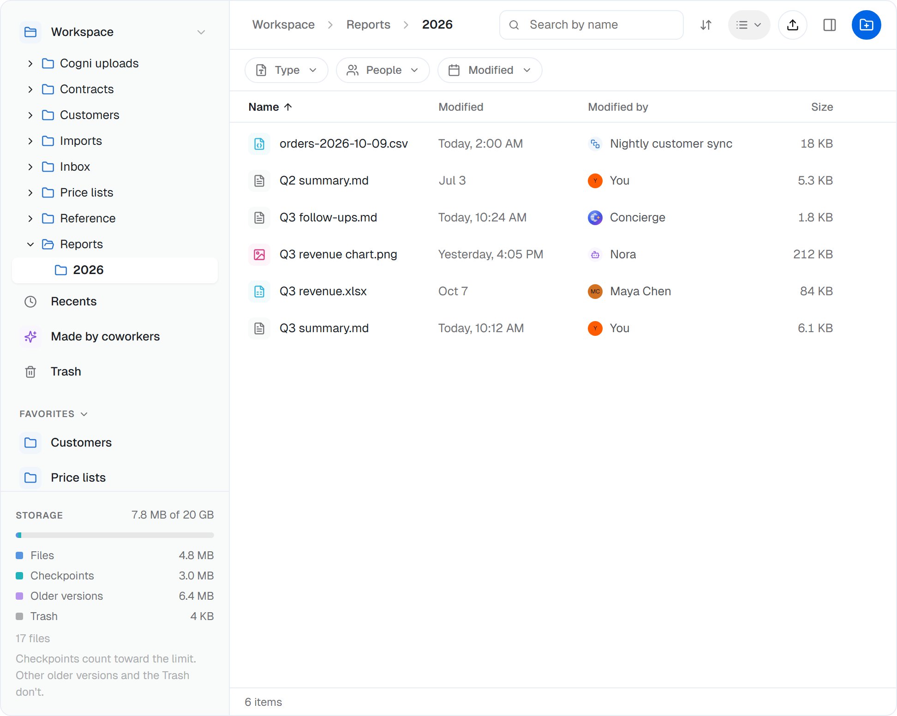Click the search magnifier icon
Screen dimensions: 897x716
click(x=514, y=25)
